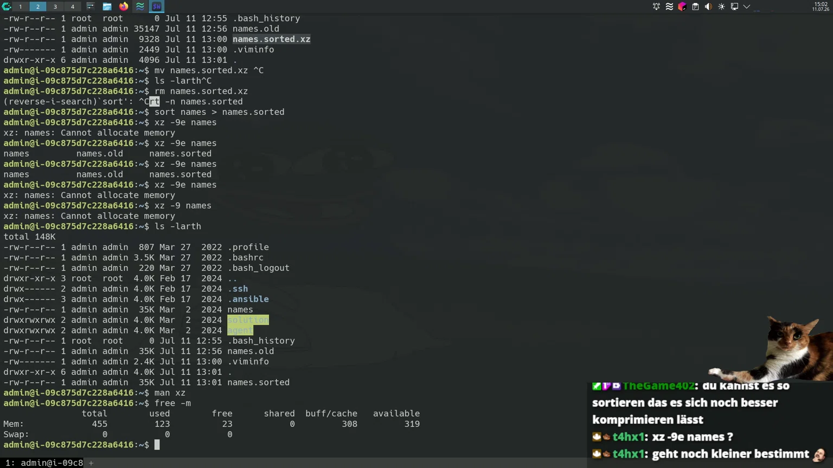Open the network connection tray icon

[x=734, y=6]
